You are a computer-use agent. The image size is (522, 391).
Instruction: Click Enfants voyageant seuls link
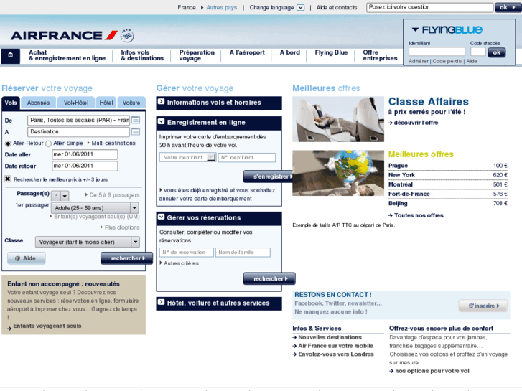pos(47,326)
